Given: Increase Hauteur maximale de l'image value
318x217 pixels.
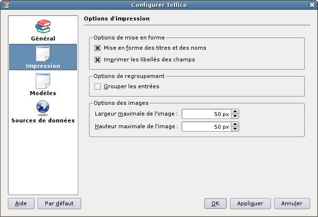Looking at the screenshot, I should coord(235,124).
